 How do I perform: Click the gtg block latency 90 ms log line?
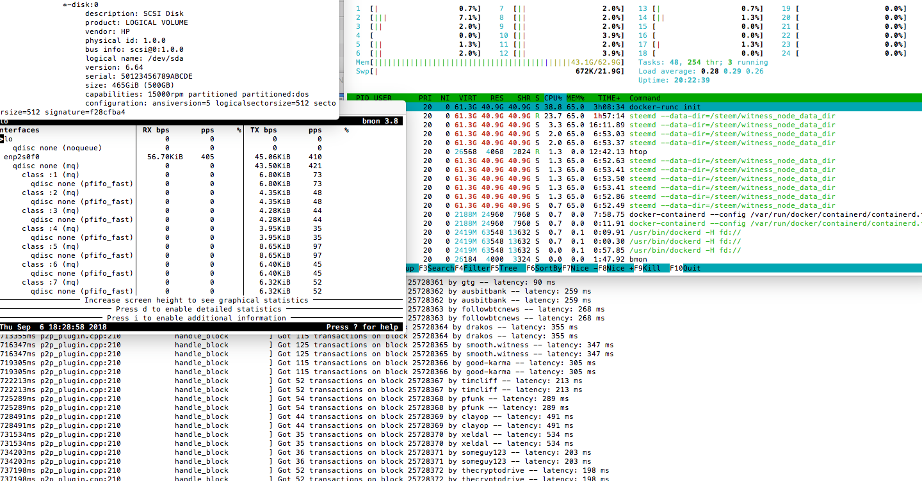tap(482, 282)
